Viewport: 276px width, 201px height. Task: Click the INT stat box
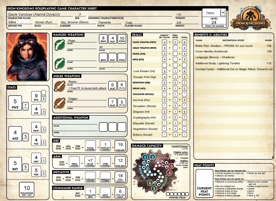pos(15,165)
